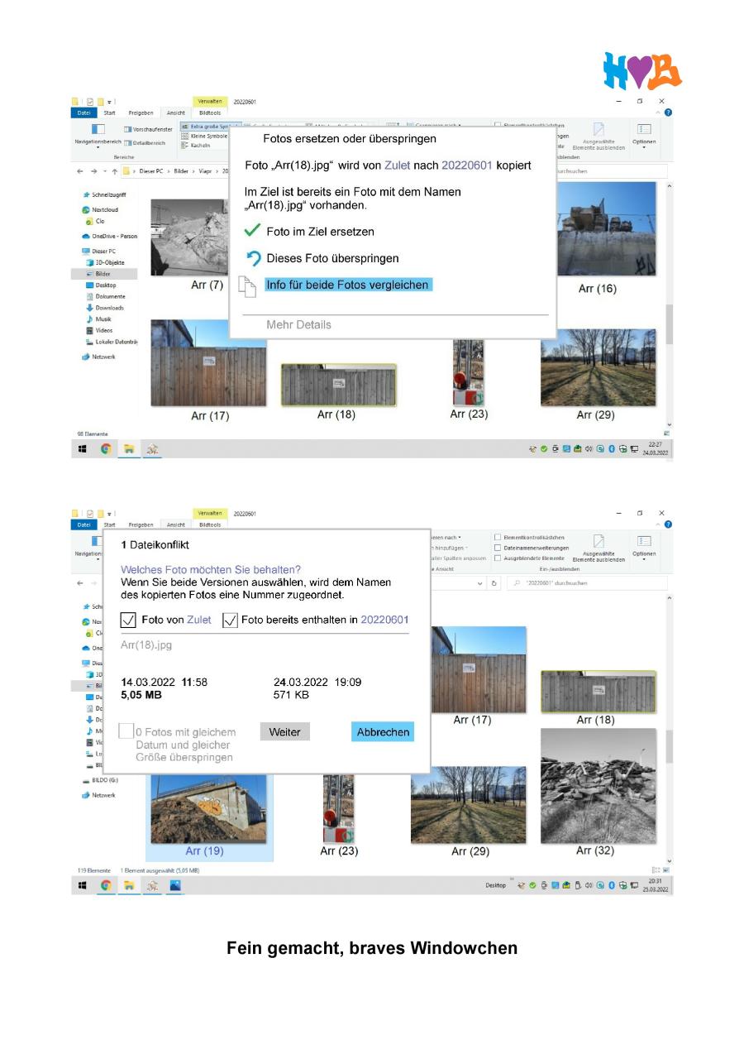Toggle 'Foto bereits enthalten in 20220601' checkbox
Screen dimensions: 744x1054
tap(231, 620)
